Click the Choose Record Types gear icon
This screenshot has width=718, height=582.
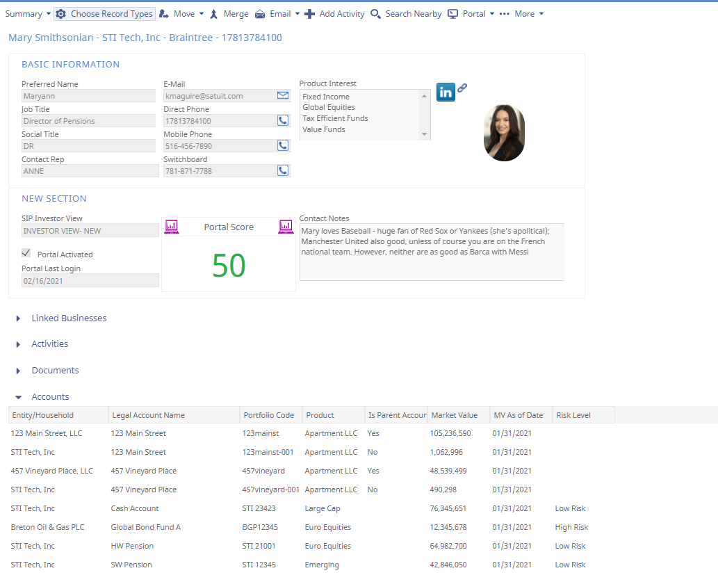coord(61,14)
